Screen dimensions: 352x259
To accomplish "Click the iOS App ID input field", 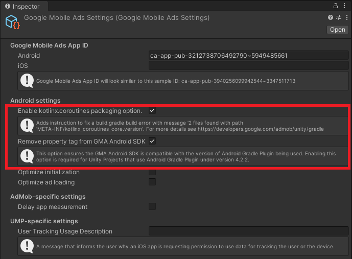I will click(248, 65).
